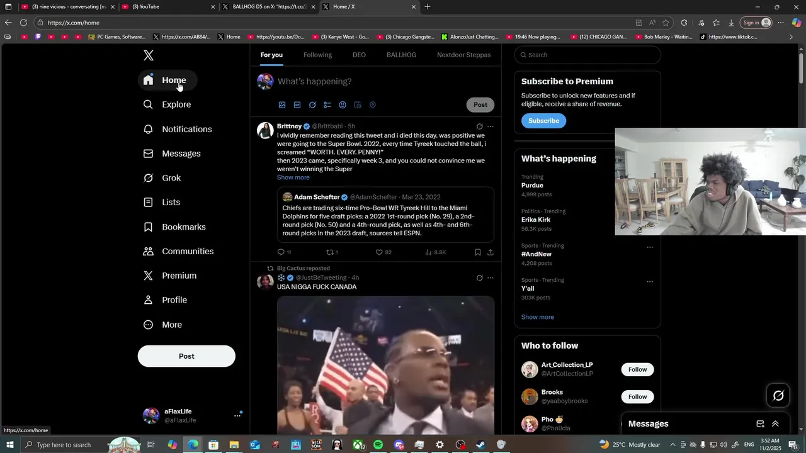Viewport: 806px width, 453px height.
Task: Switch to the BALLHOG timeline tab
Action: tap(401, 55)
